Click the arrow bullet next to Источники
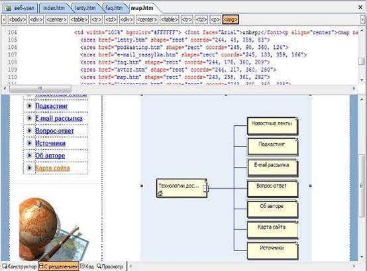The image size is (367, 271). point(29,142)
